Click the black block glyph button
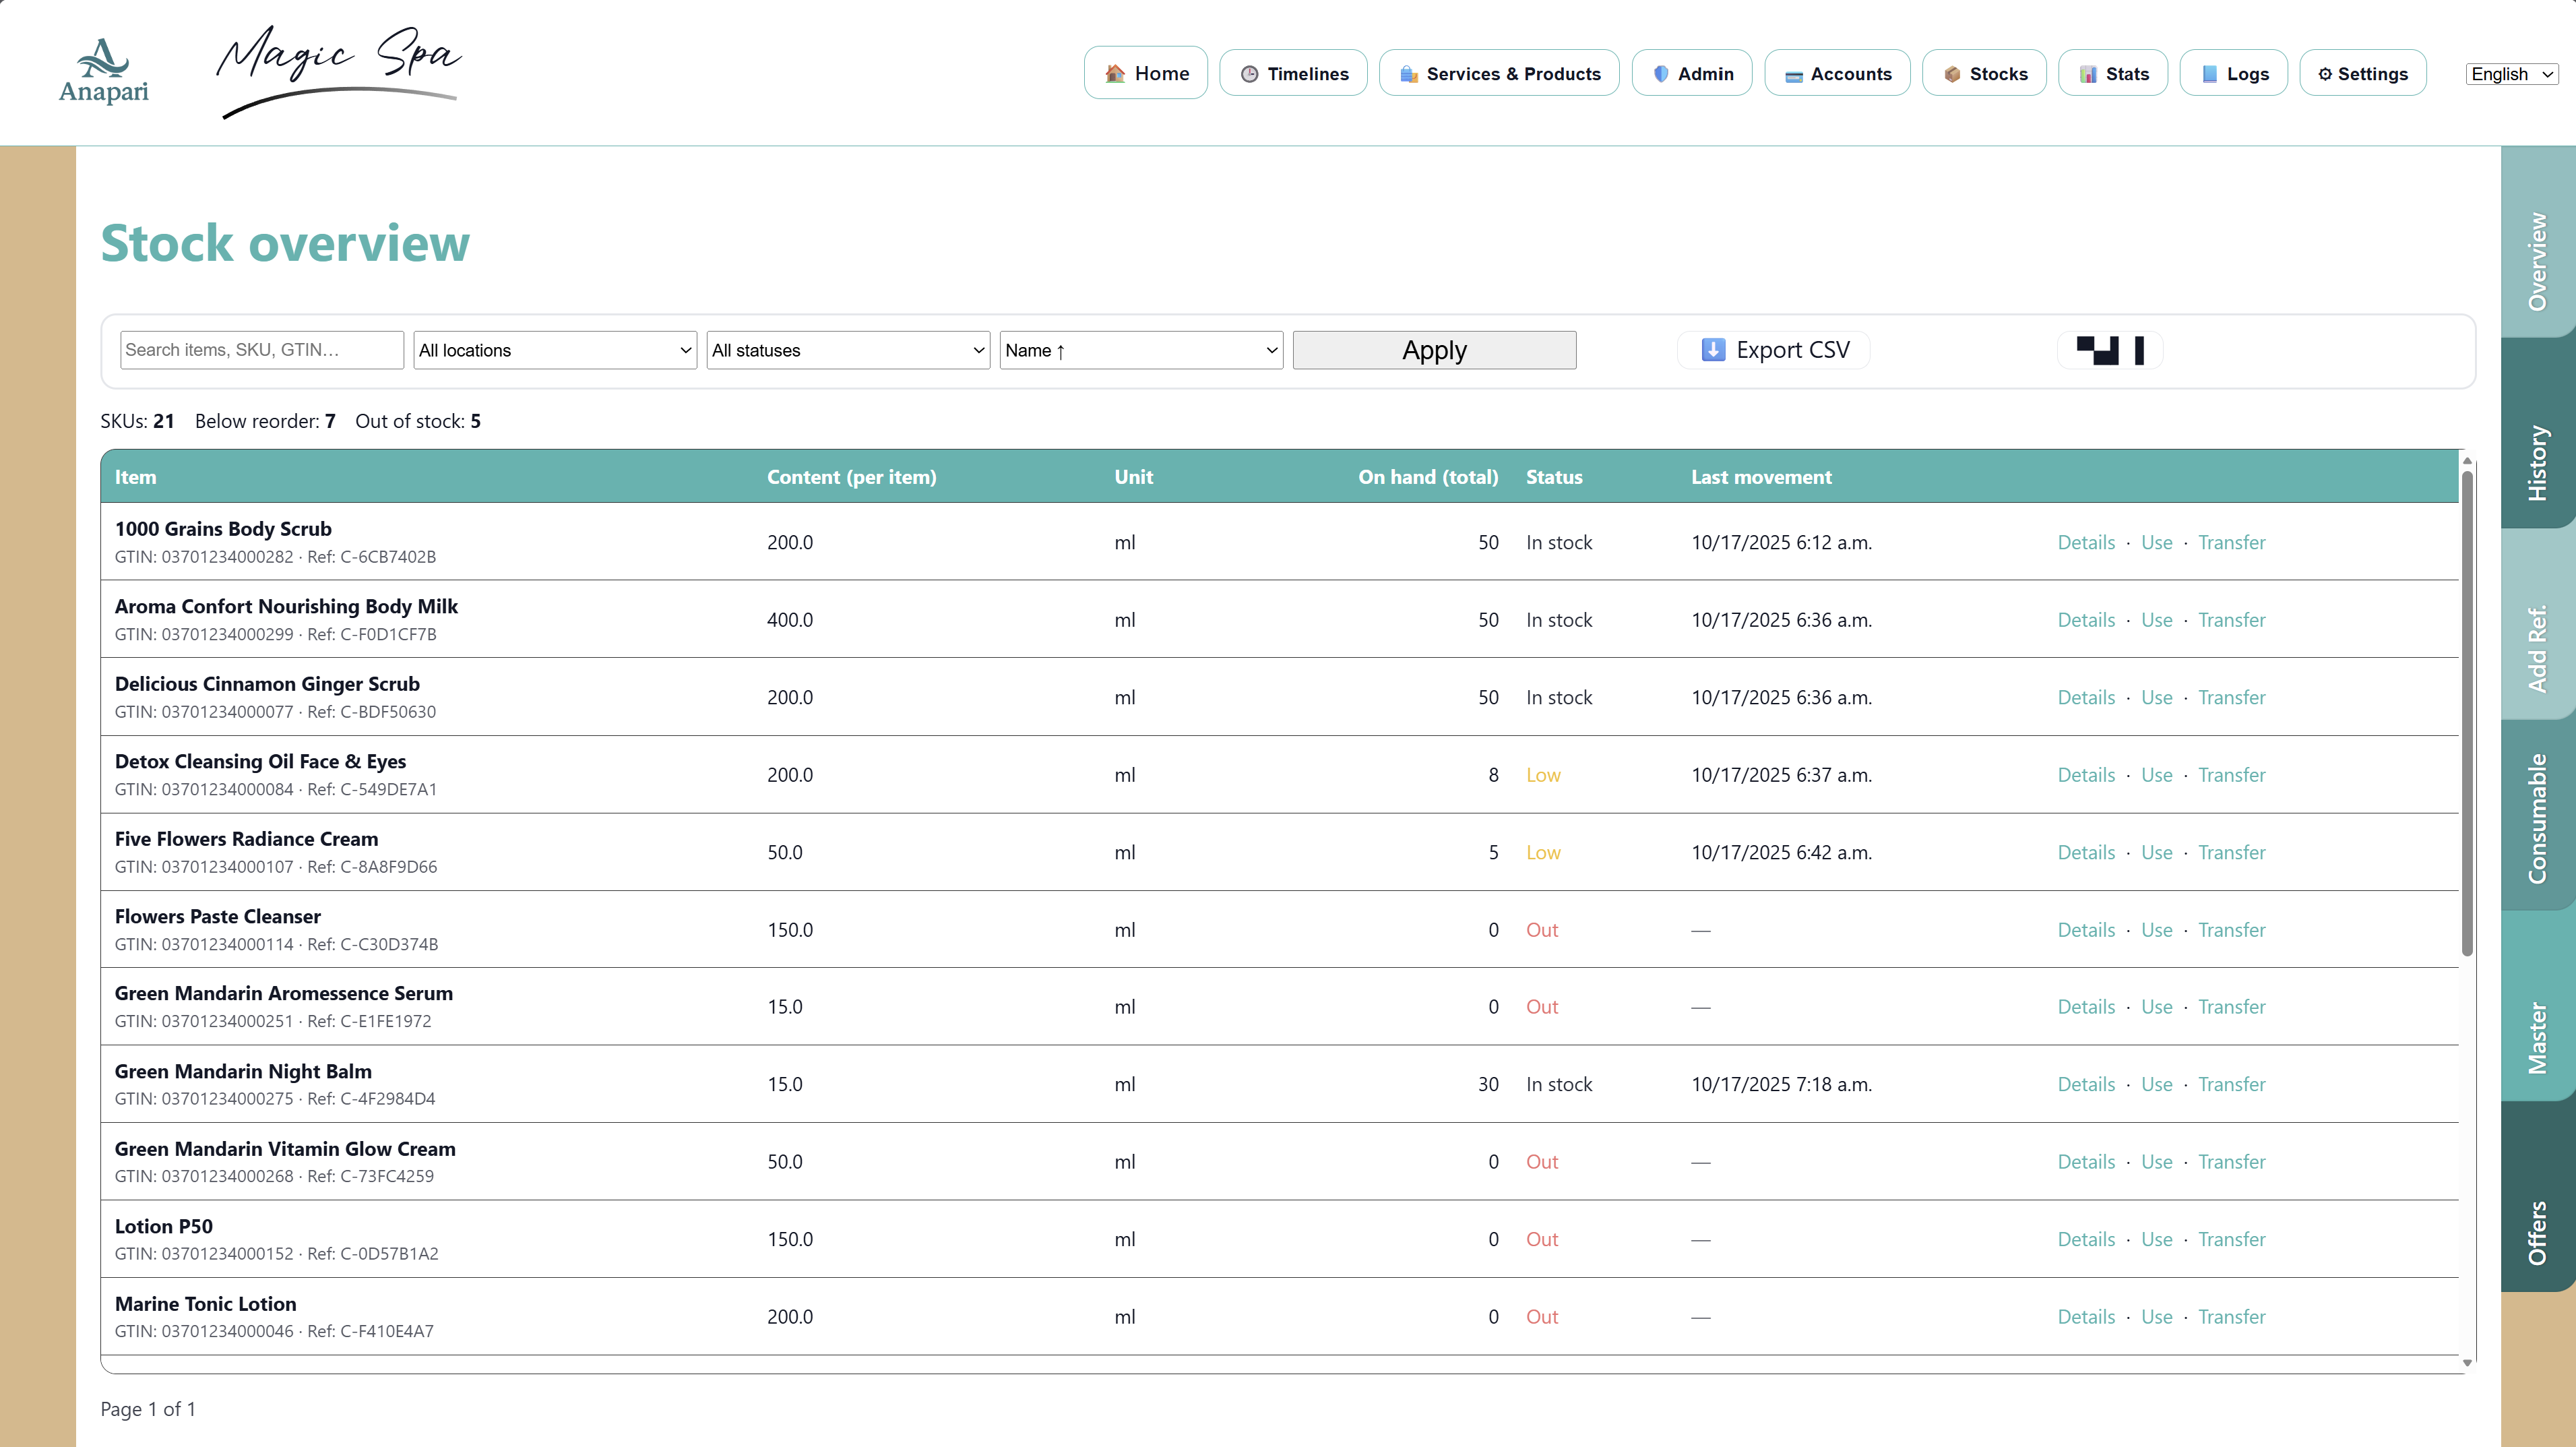The image size is (2576, 1447). point(2109,350)
